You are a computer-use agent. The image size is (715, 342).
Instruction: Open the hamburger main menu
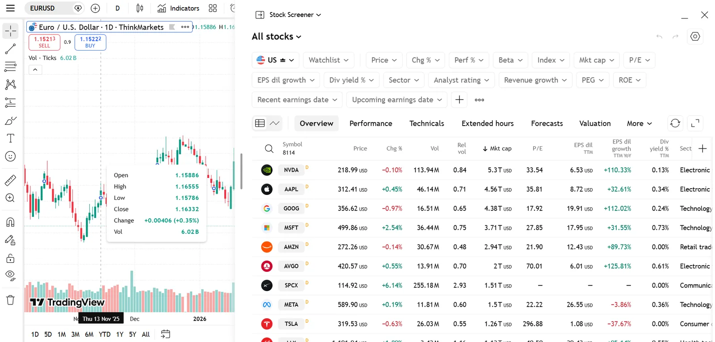(x=10, y=8)
